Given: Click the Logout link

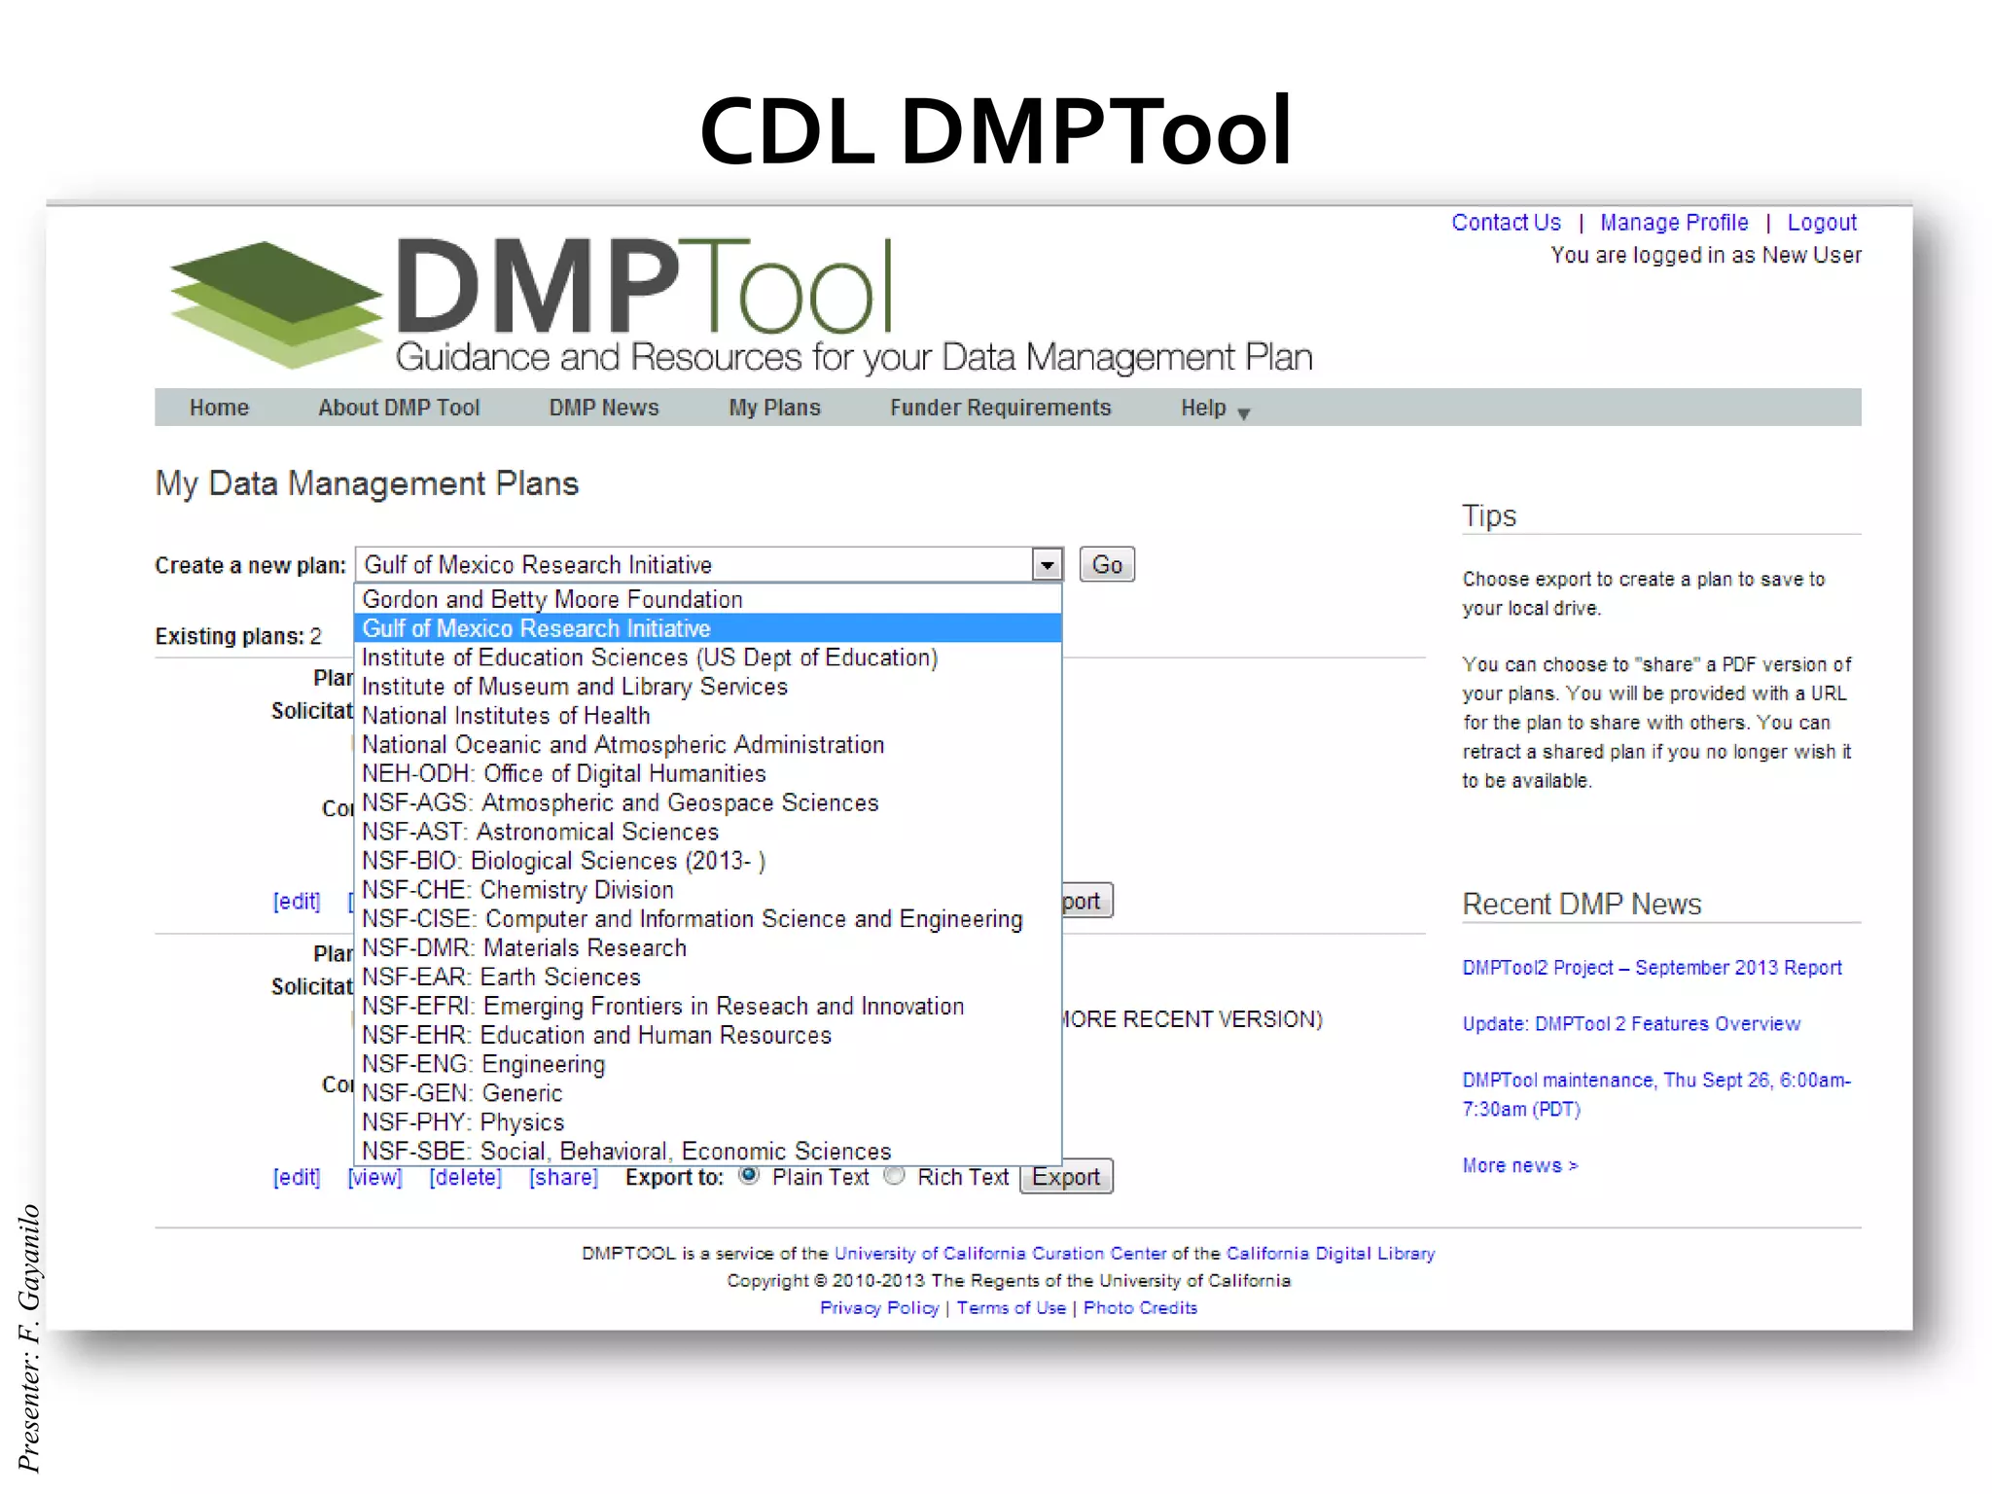Looking at the screenshot, I should (x=1822, y=223).
